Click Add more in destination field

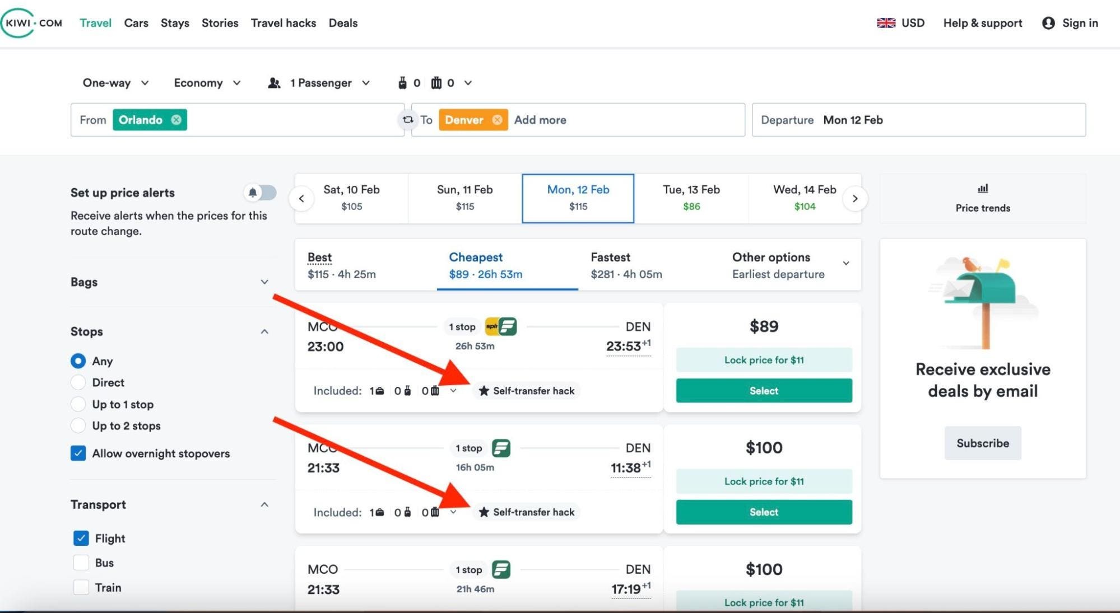(x=540, y=120)
